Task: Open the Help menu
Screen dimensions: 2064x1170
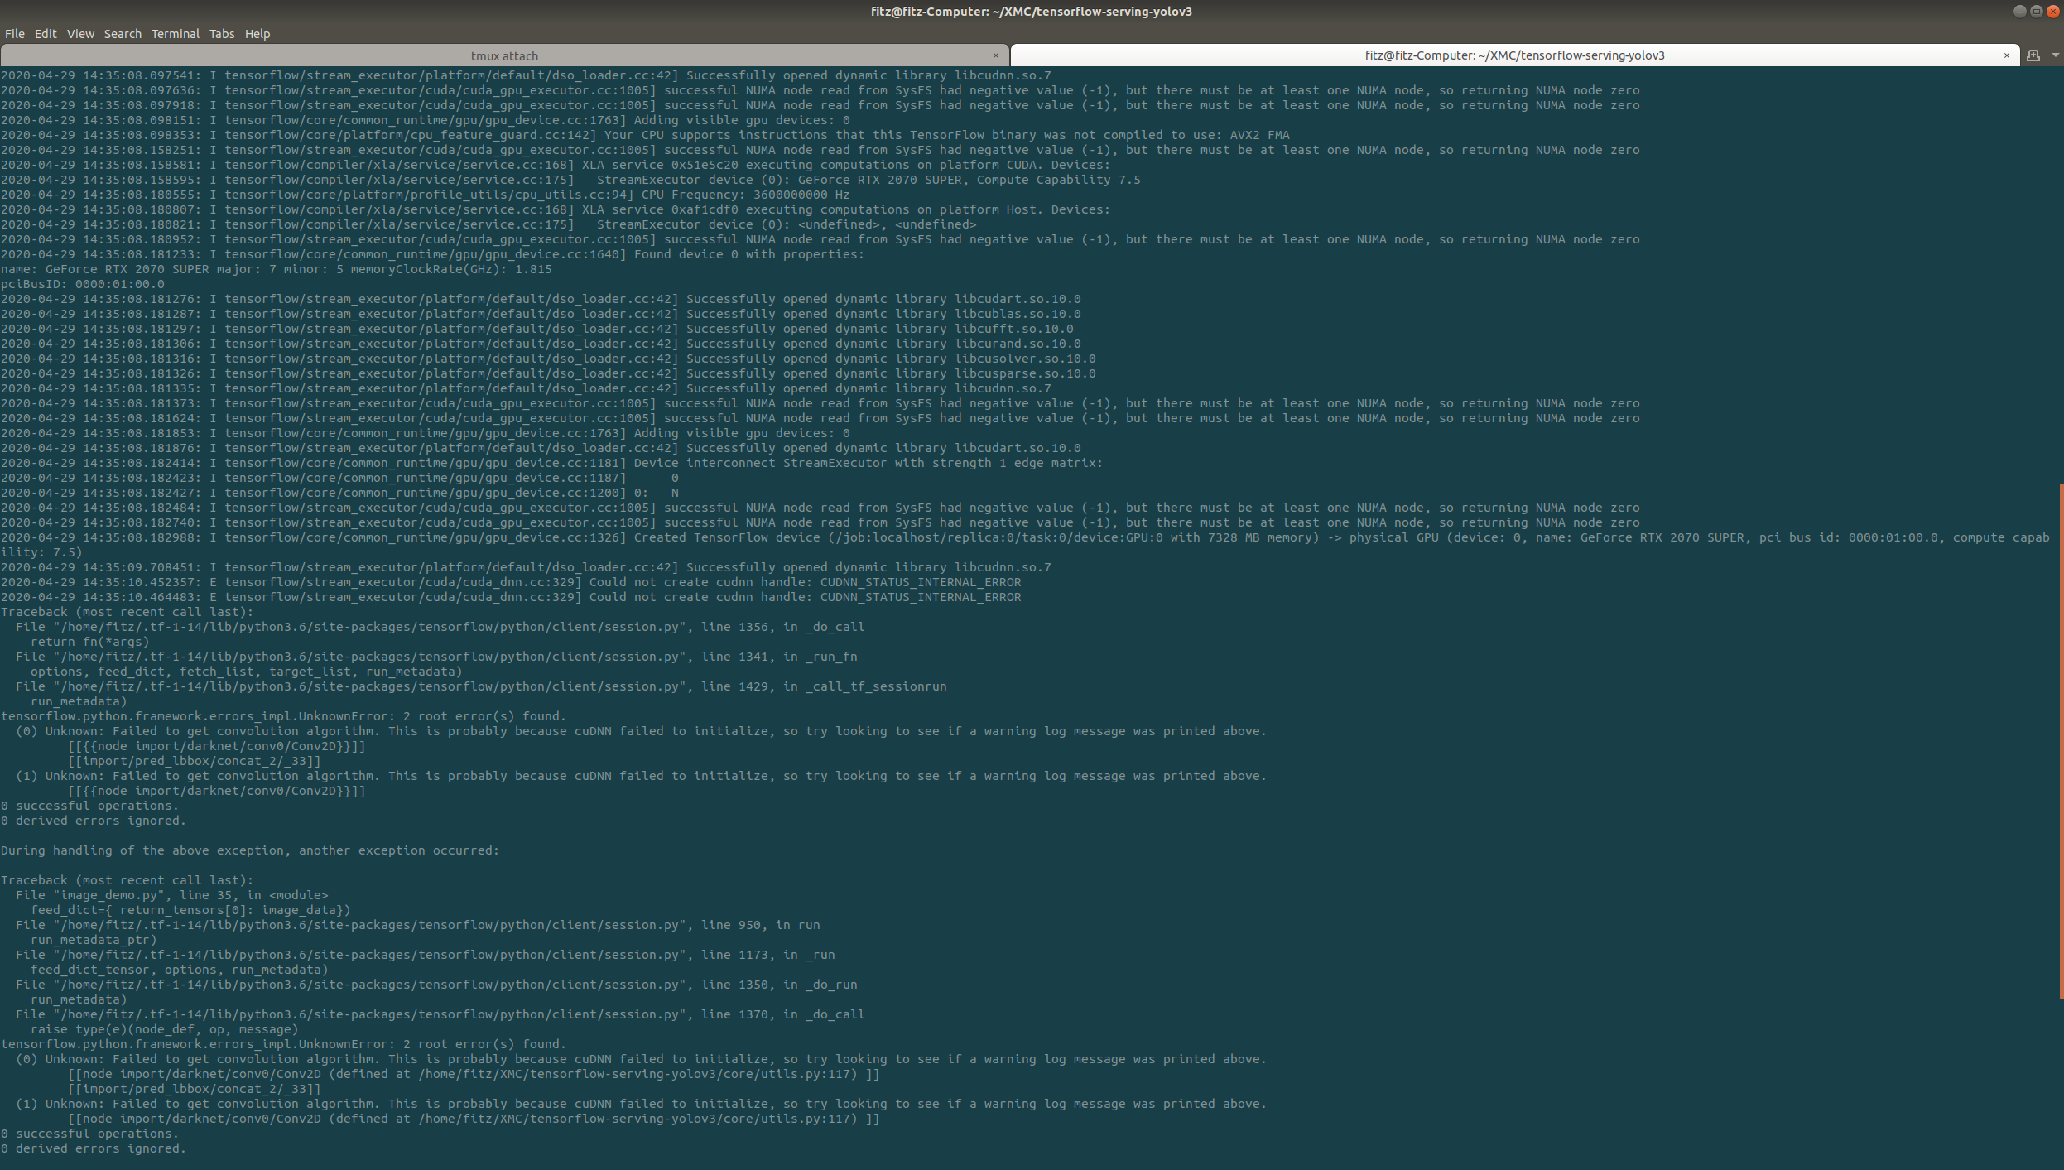Action: [x=257, y=34]
